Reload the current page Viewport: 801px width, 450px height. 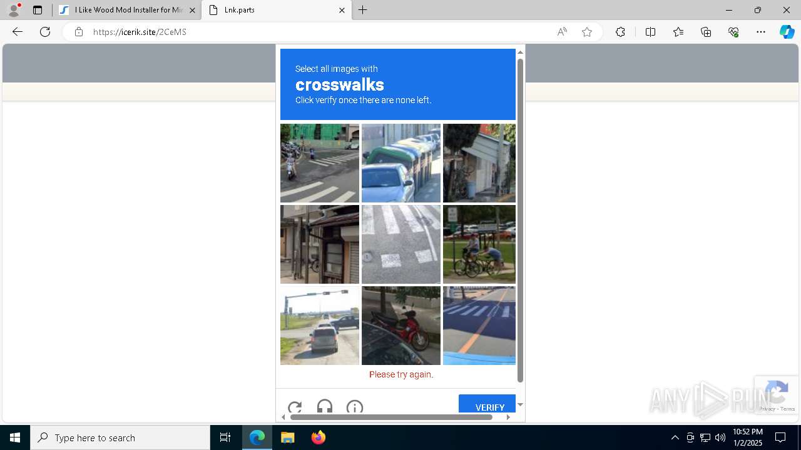click(45, 32)
